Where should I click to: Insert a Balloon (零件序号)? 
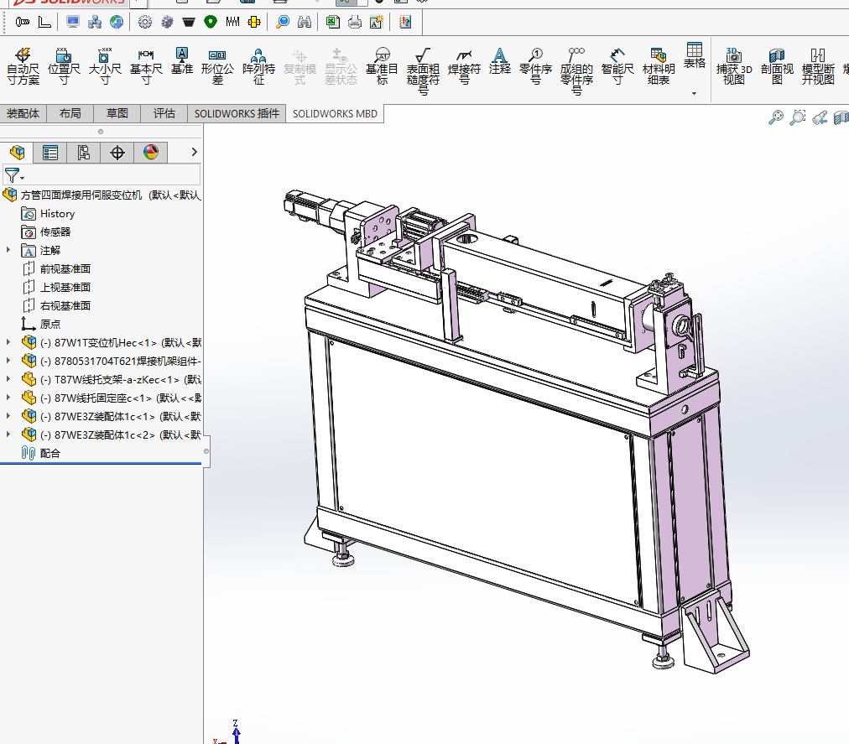(x=535, y=66)
